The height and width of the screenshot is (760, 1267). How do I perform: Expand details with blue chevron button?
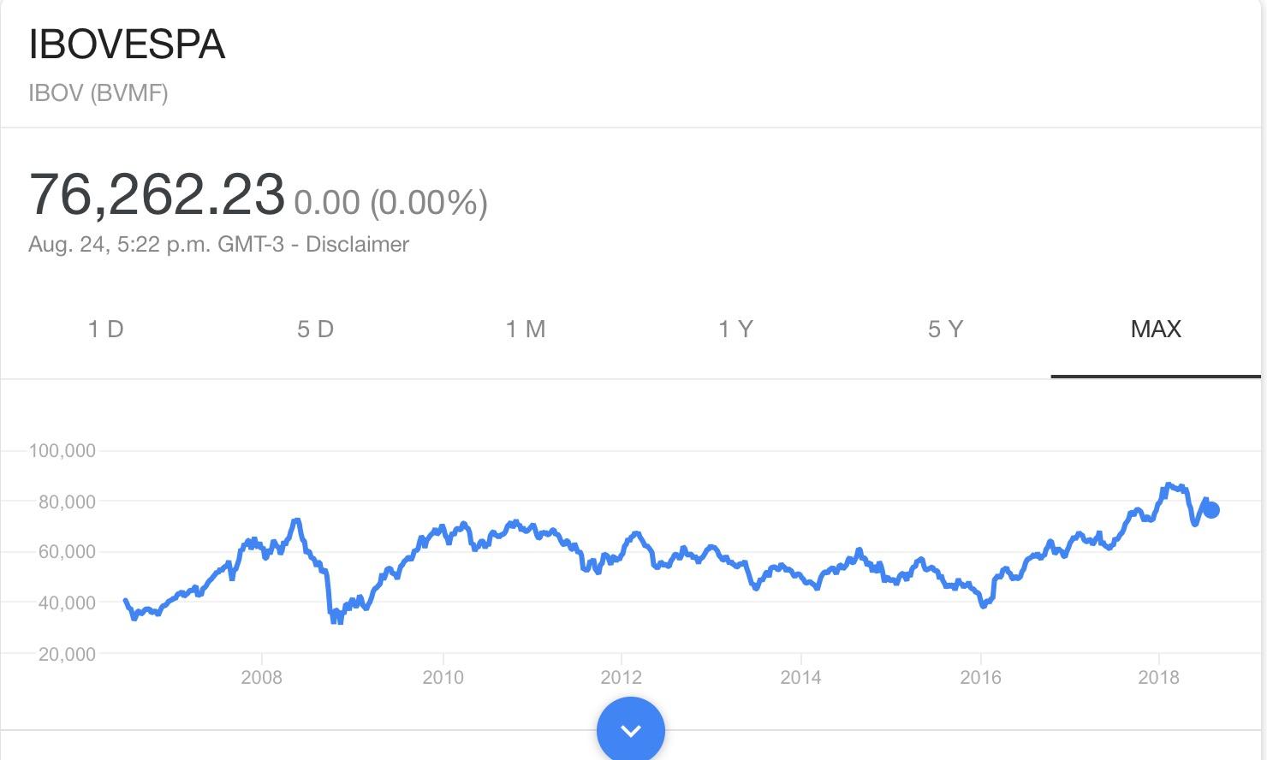point(631,730)
